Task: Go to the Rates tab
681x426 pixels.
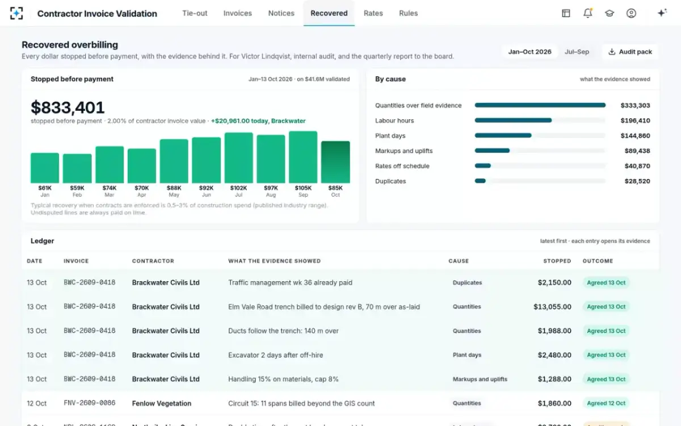Action: pyautogui.click(x=373, y=13)
